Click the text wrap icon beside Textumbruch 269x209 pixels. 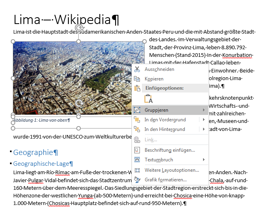coord(137,160)
